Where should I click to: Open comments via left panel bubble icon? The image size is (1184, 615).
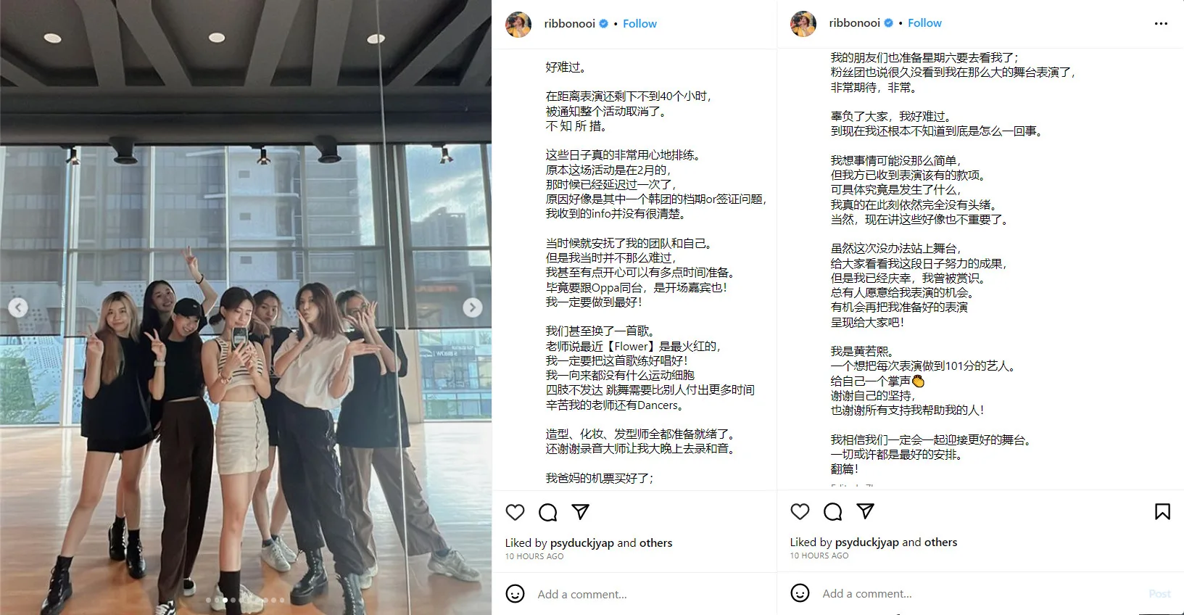click(x=548, y=512)
